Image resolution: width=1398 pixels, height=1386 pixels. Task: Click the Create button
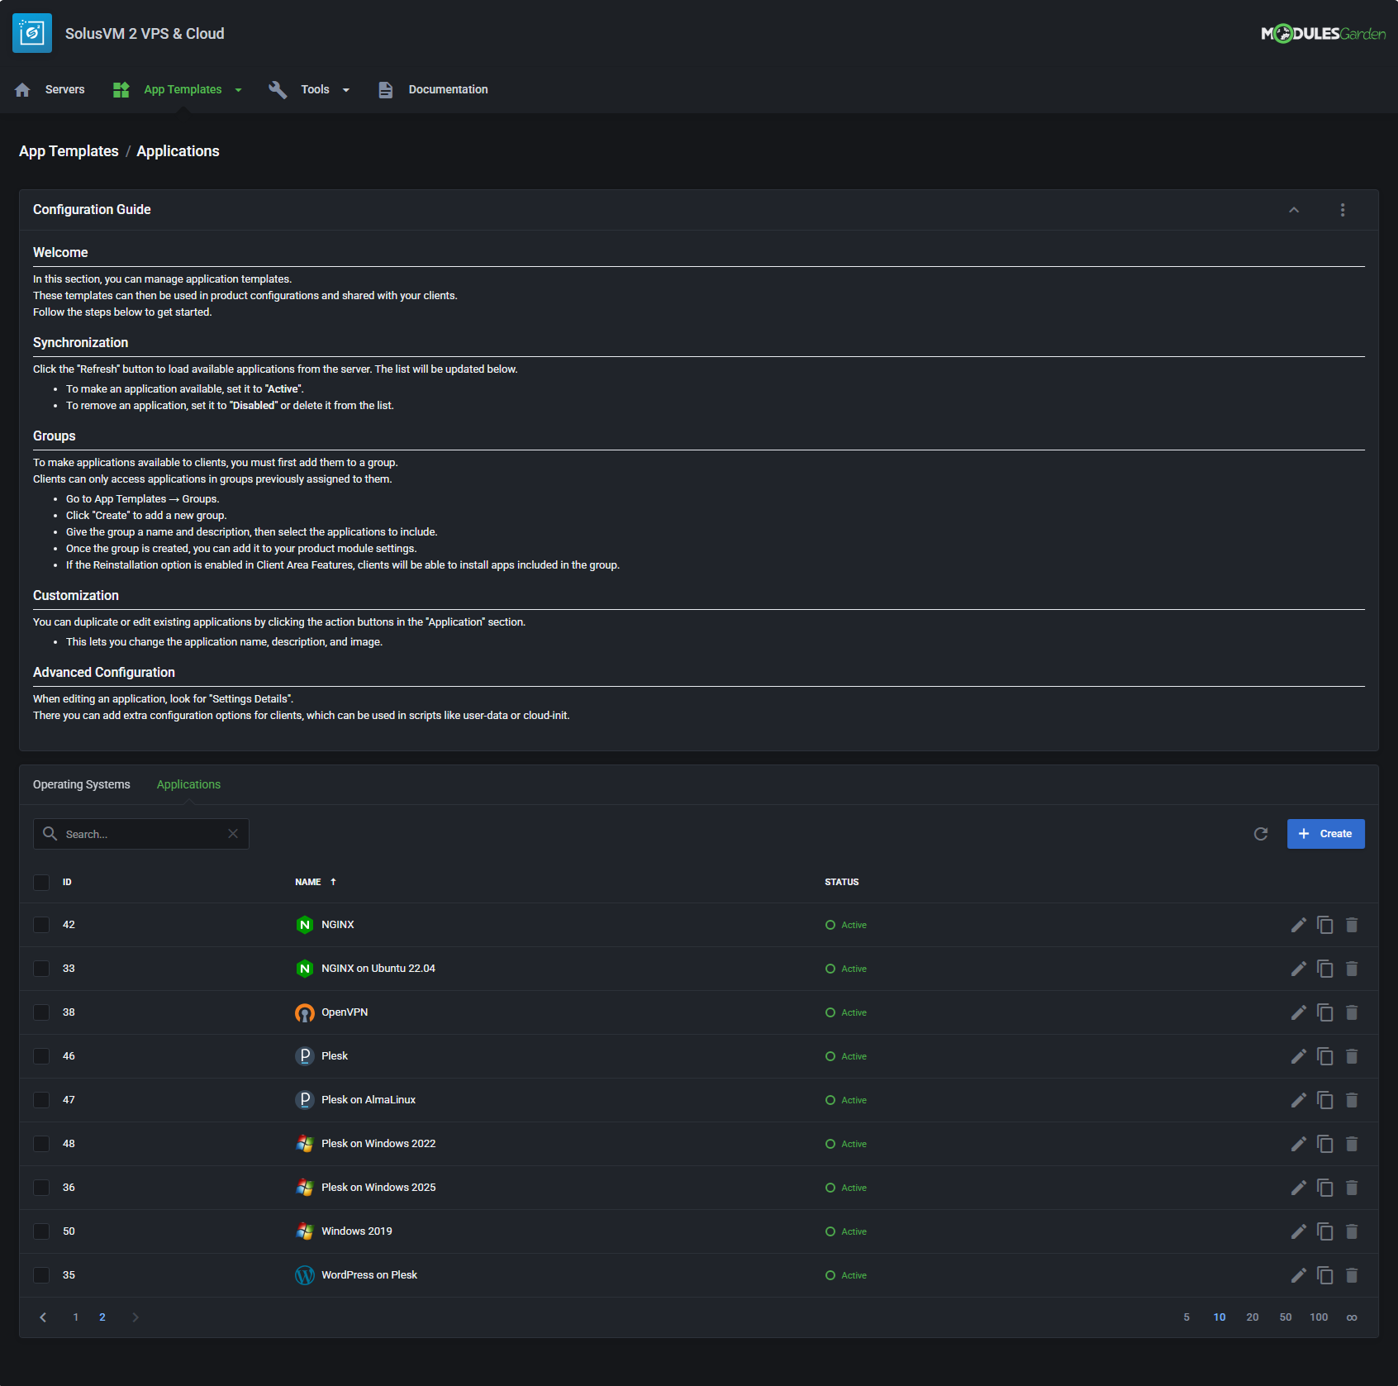pos(1325,834)
